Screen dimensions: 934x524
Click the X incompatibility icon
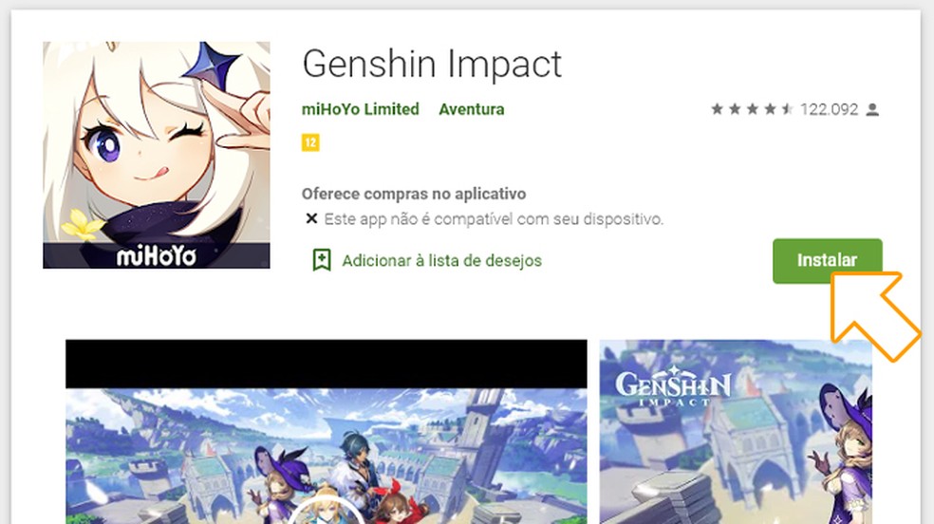pos(311,218)
